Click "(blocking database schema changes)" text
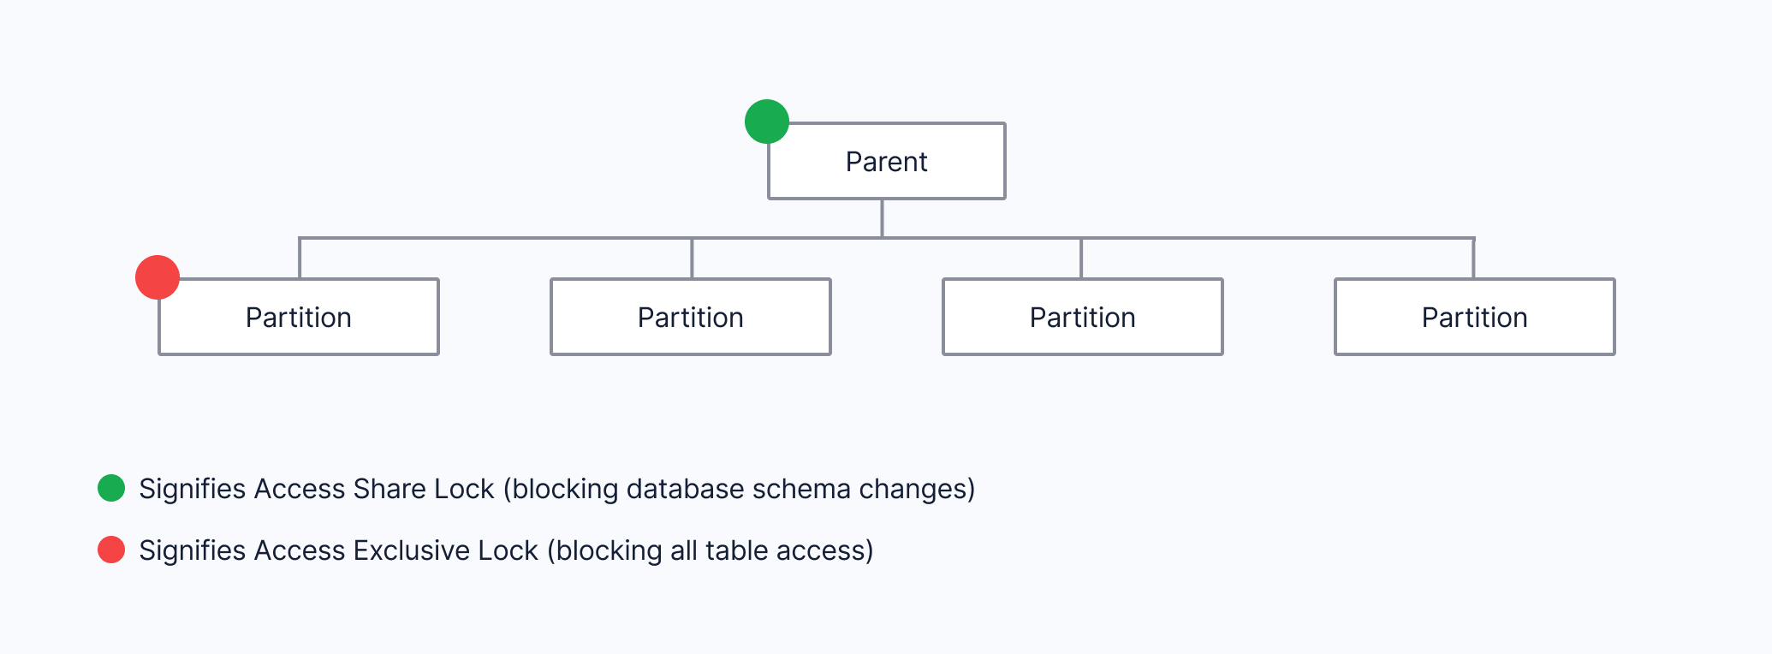Image resolution: width=1772 pixels, height=654 pixels. 740,489
